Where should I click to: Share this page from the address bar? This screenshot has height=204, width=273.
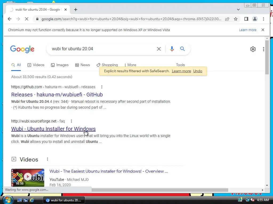tap(227, 19)
